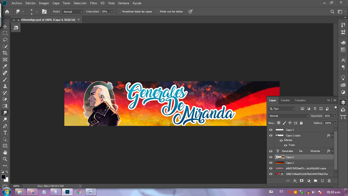This screenshot has height=196, width=348.
Task: Select the Pen tool
Action: pyautogui.click(x=5, y=126)
